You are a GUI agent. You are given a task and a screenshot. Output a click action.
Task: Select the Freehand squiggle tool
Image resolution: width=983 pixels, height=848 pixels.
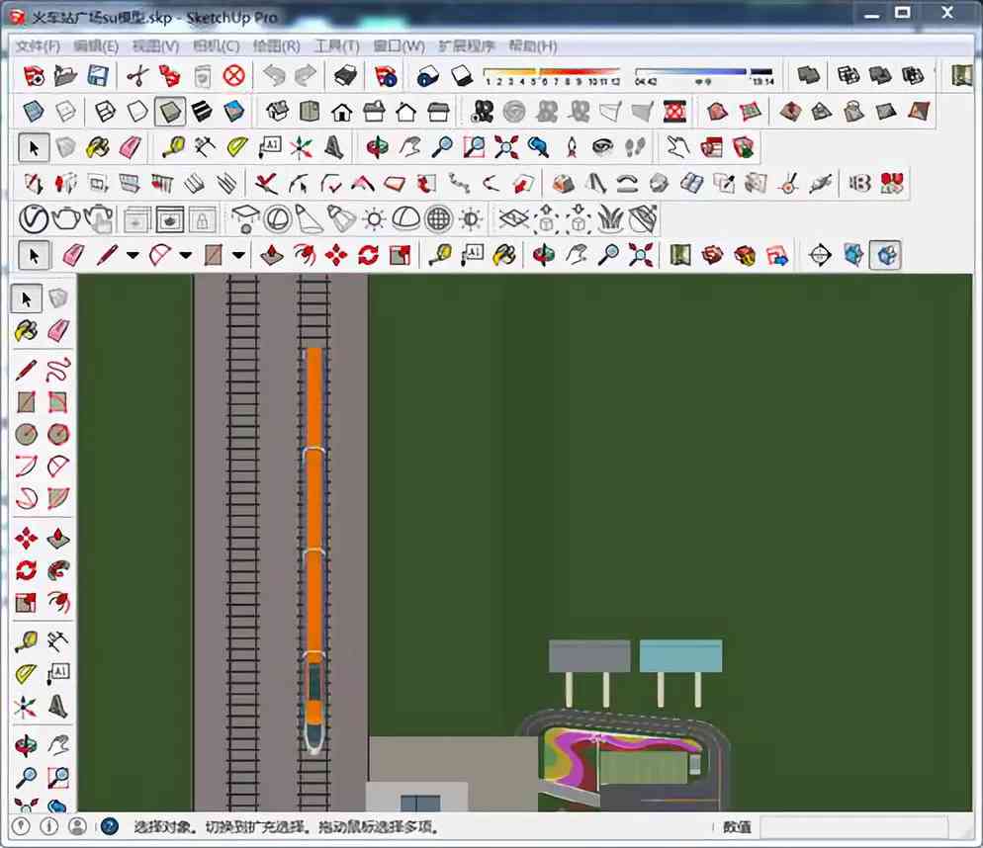(x=57, y=370)
